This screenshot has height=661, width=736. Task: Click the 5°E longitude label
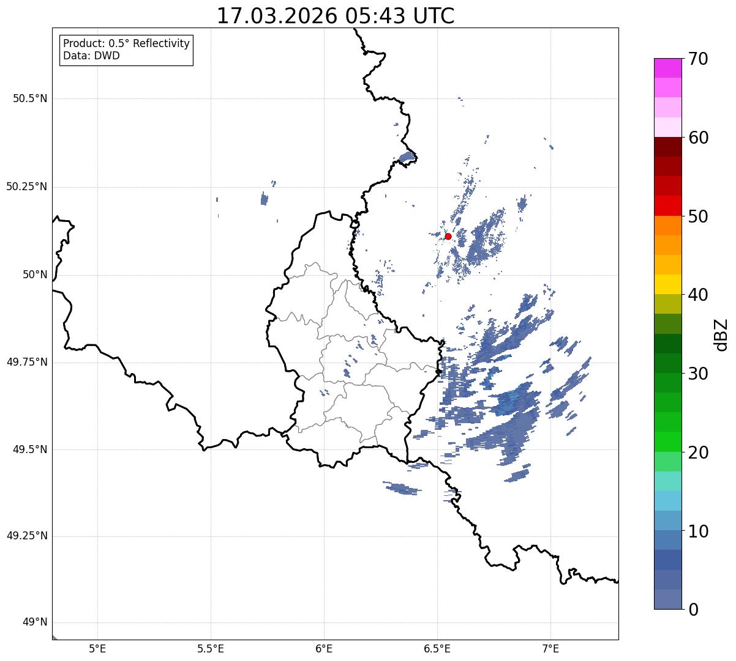[x=97, y=648]
